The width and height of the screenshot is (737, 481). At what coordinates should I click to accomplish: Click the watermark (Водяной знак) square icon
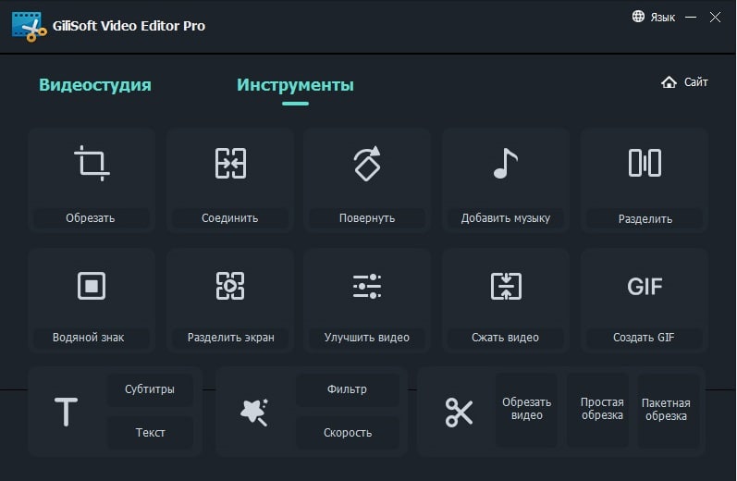point(92,286)
